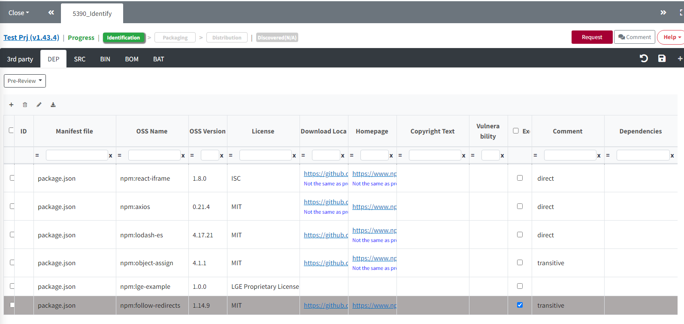Viewport: 684px width, 324px height.
Task: Open Comment filter operator
Action: click(x=536, y=155)
